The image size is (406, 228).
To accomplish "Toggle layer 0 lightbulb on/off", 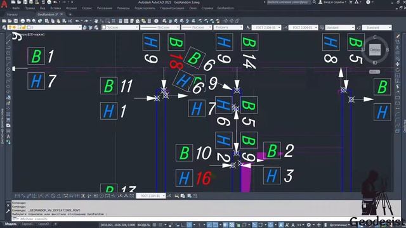I will coord(10,27).
